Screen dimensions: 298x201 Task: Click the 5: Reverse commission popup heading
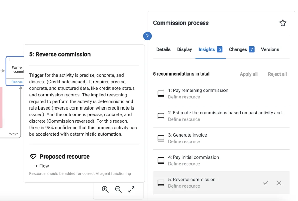point(60,54)
